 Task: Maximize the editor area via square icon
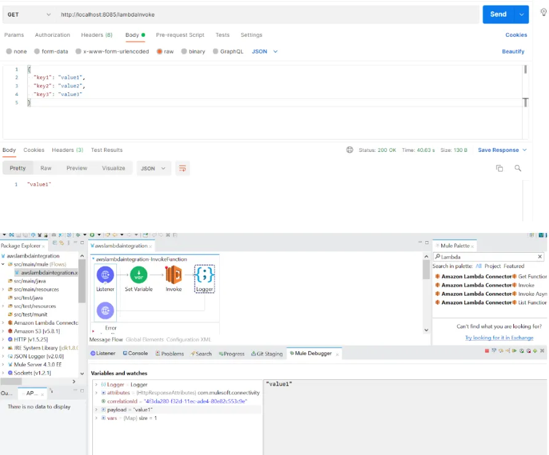coord(427,242)
